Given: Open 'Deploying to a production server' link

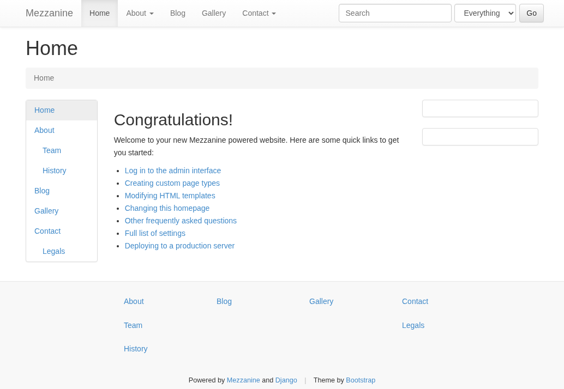Looking at the screenshot, I should tap(179, 246).
